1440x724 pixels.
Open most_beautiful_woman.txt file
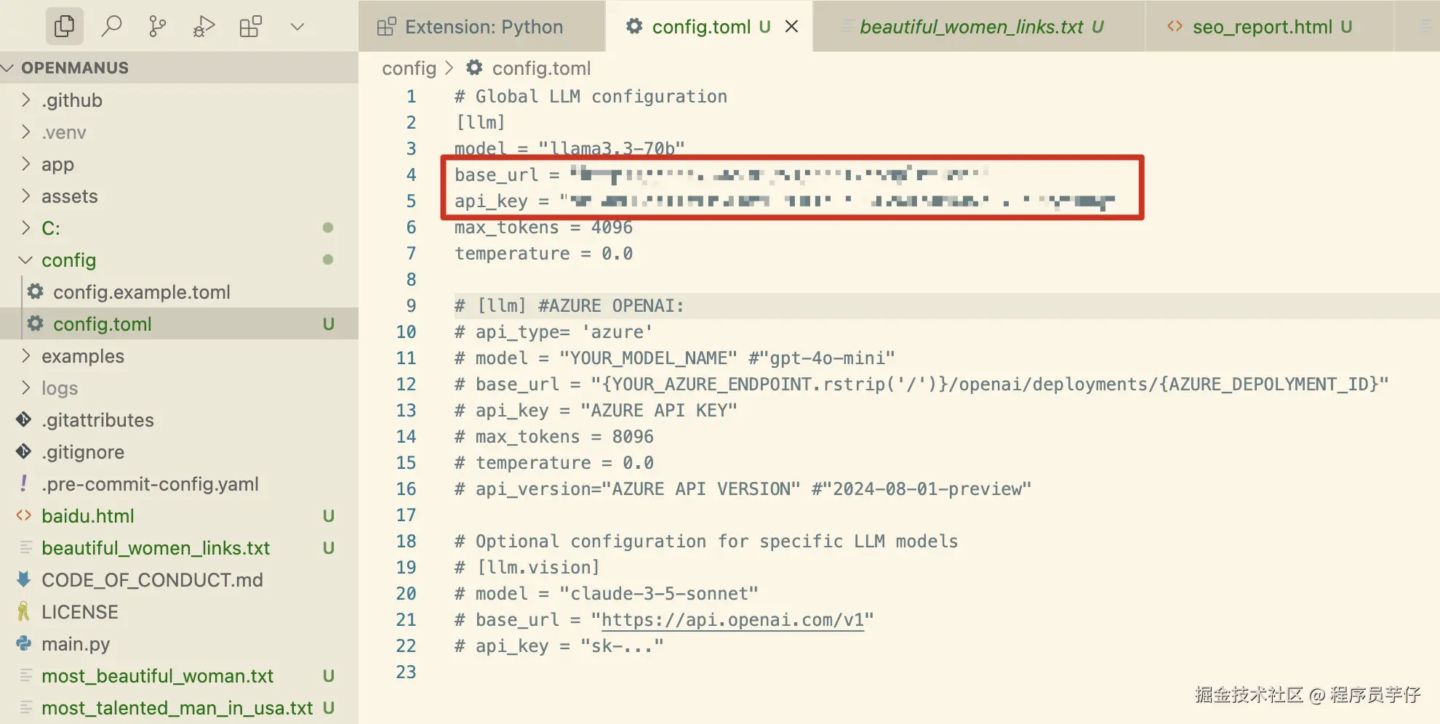click(179, 676)
